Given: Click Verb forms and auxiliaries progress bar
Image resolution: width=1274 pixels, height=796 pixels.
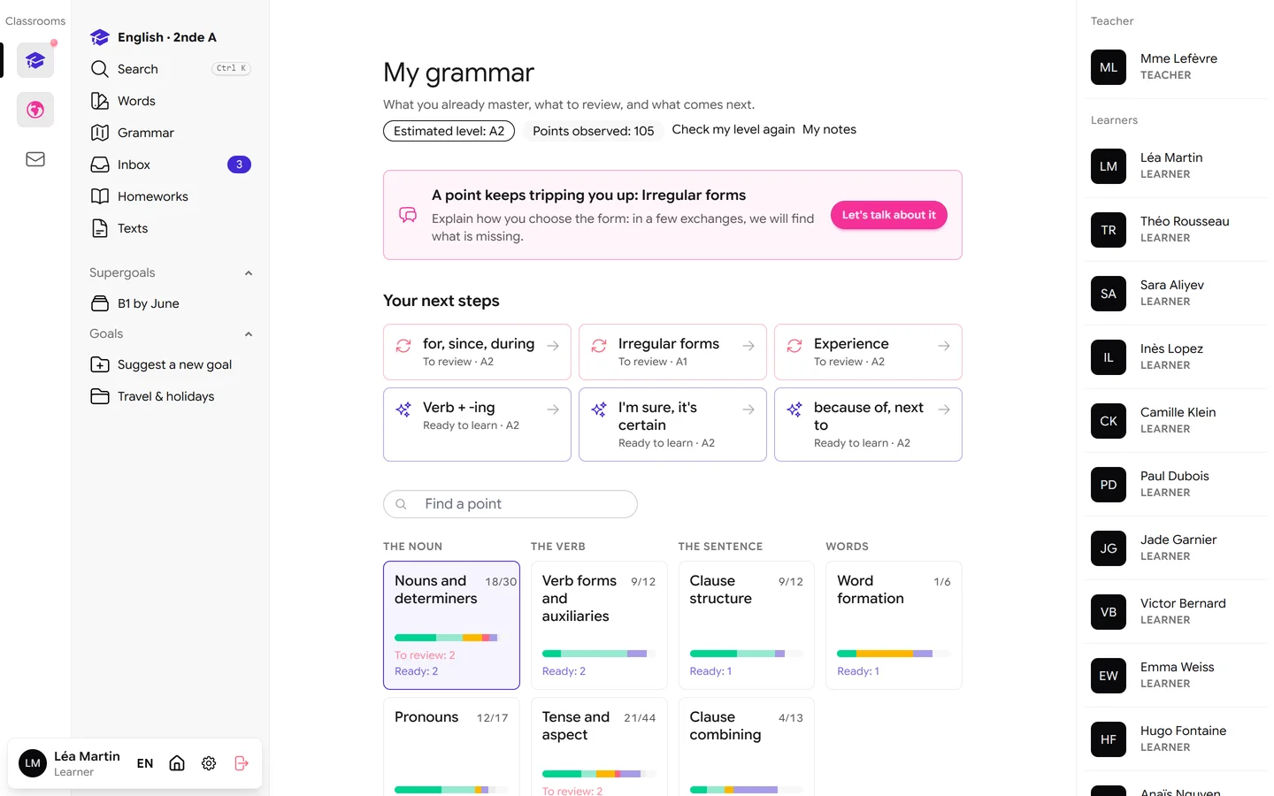Looking at the screenshot, I should click(599, 654).
